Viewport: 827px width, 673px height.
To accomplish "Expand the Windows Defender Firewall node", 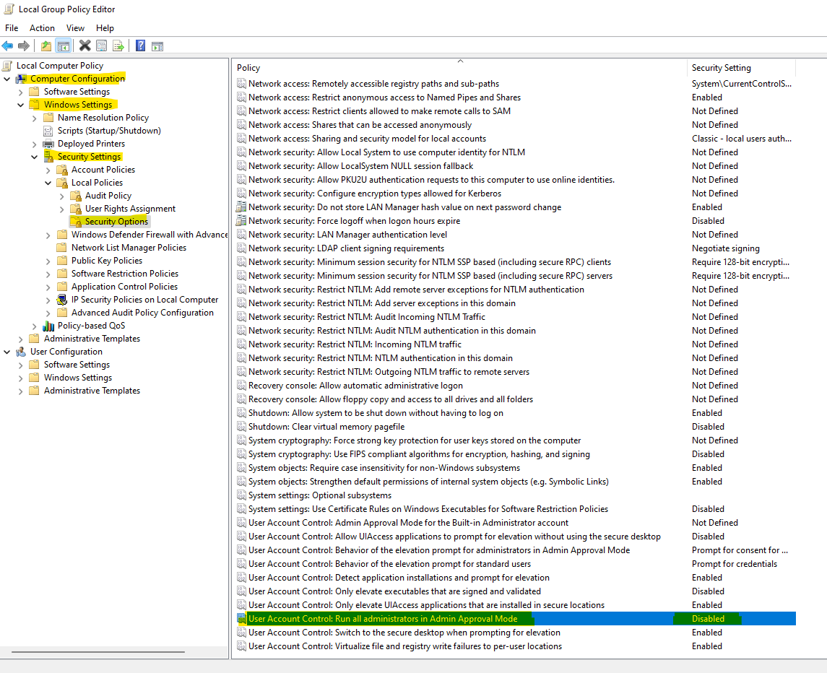I will (48, 235).
